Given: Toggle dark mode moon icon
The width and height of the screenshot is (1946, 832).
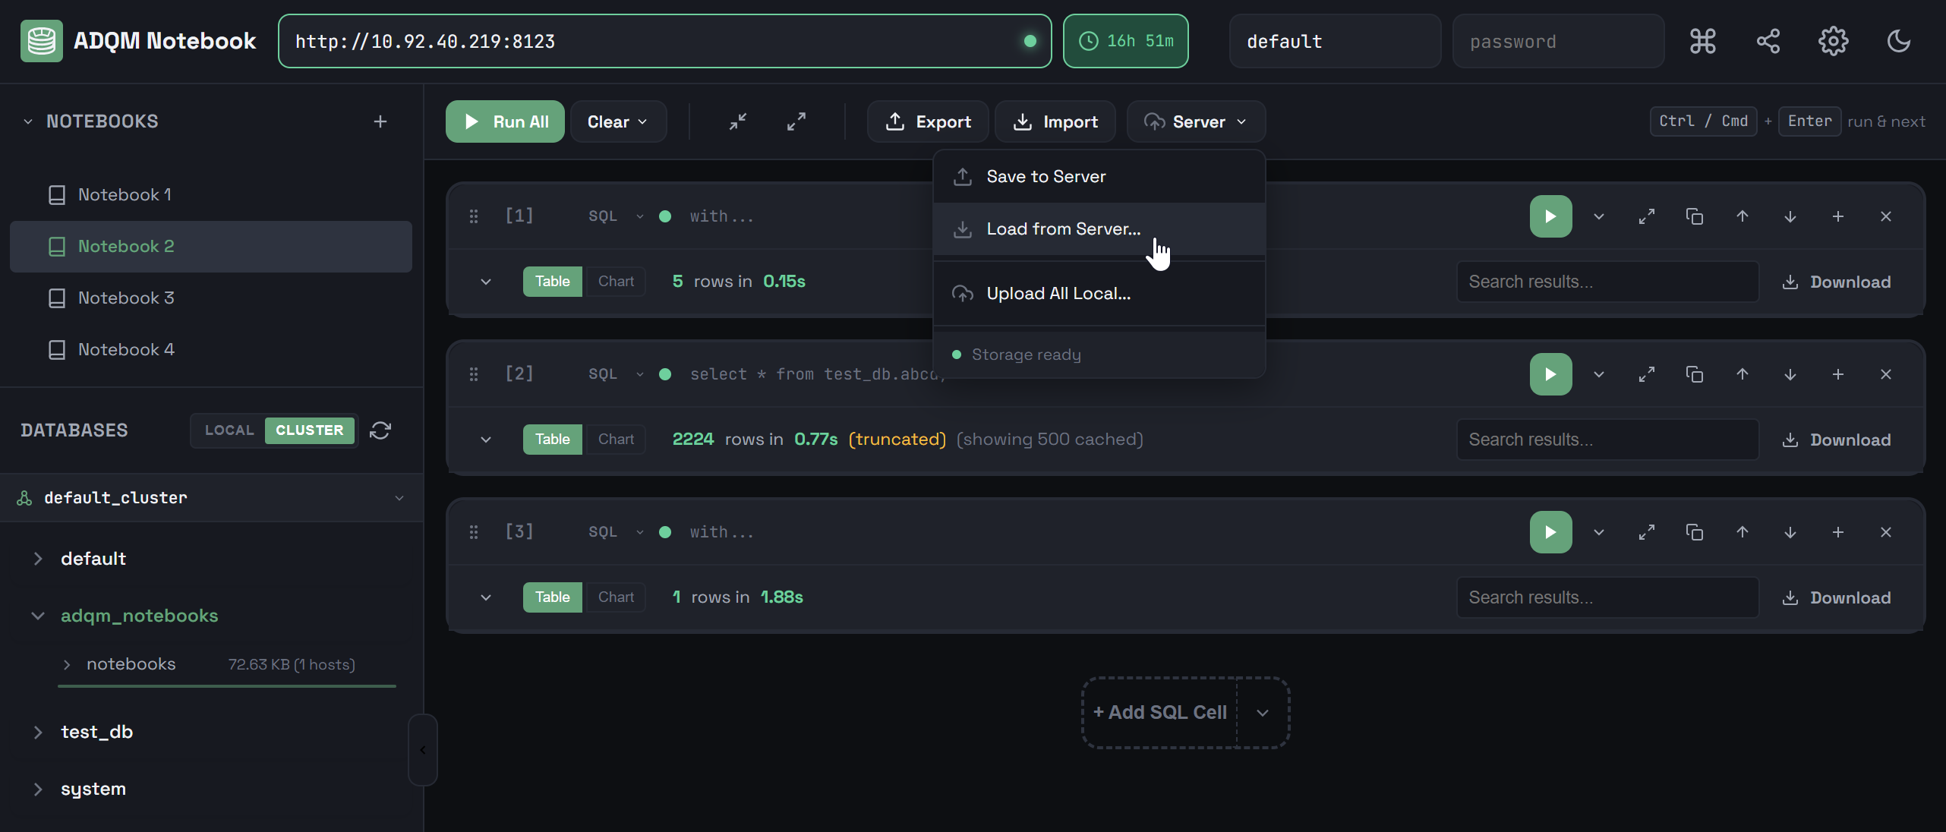Looking at the screenshot, I should (x=1898, y=41).
